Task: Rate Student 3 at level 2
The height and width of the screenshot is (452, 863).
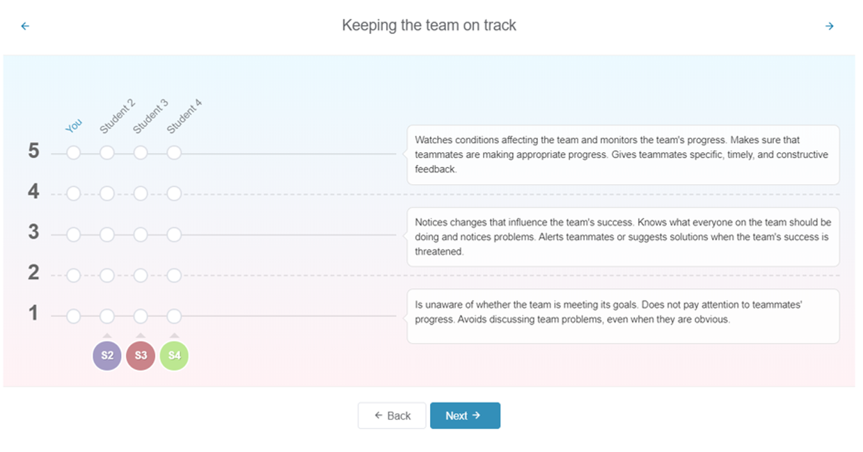Action: (141, 276)
